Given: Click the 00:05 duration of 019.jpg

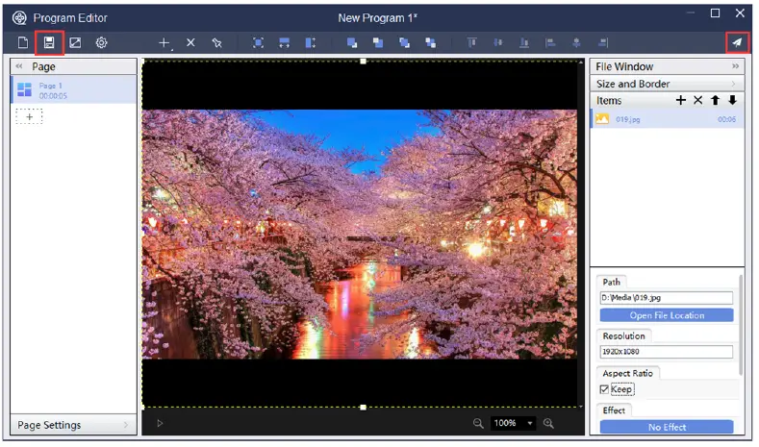Looking at the screenshot, I should [726, 119].
